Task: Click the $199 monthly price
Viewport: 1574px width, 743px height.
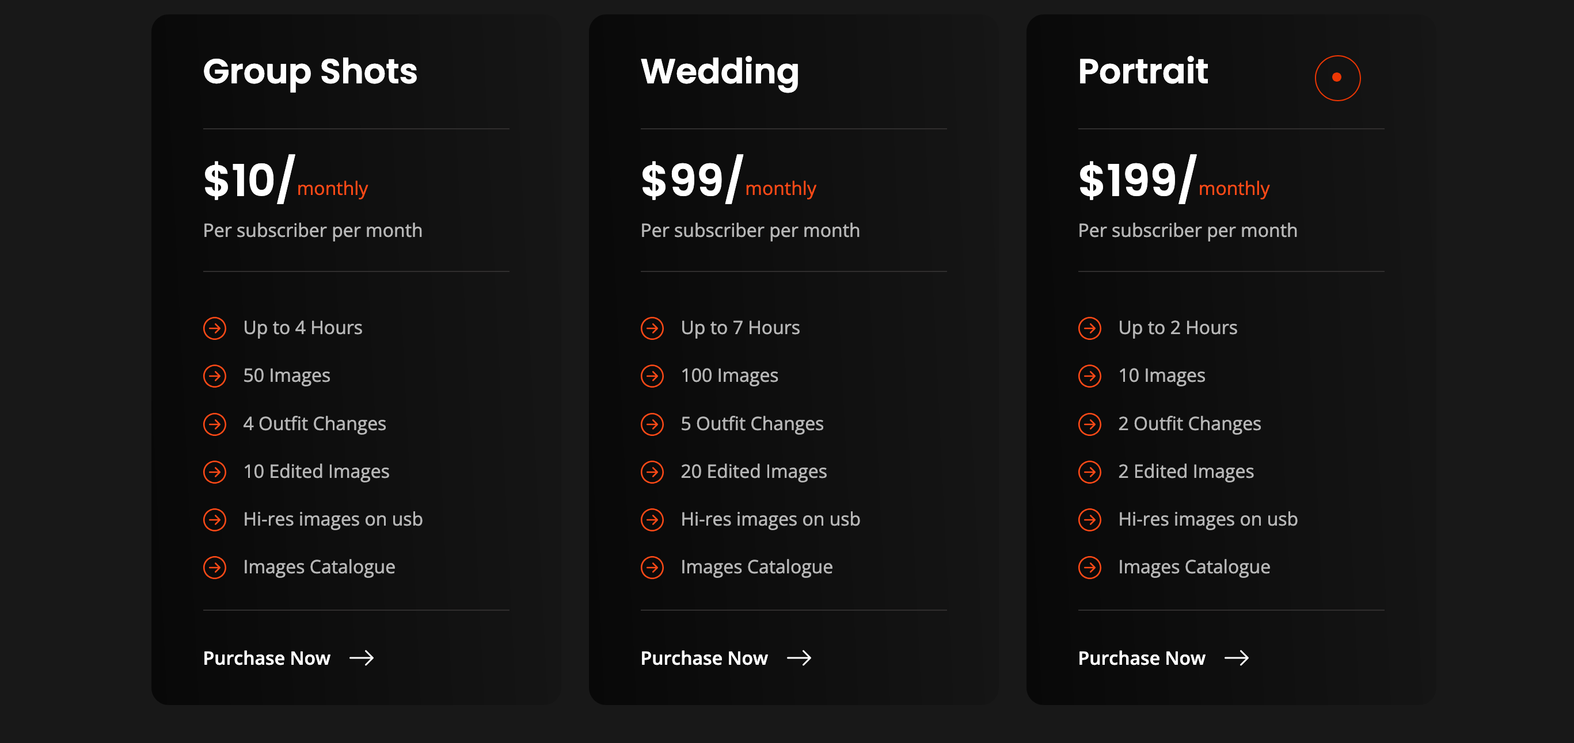Action: [1173, 181]
